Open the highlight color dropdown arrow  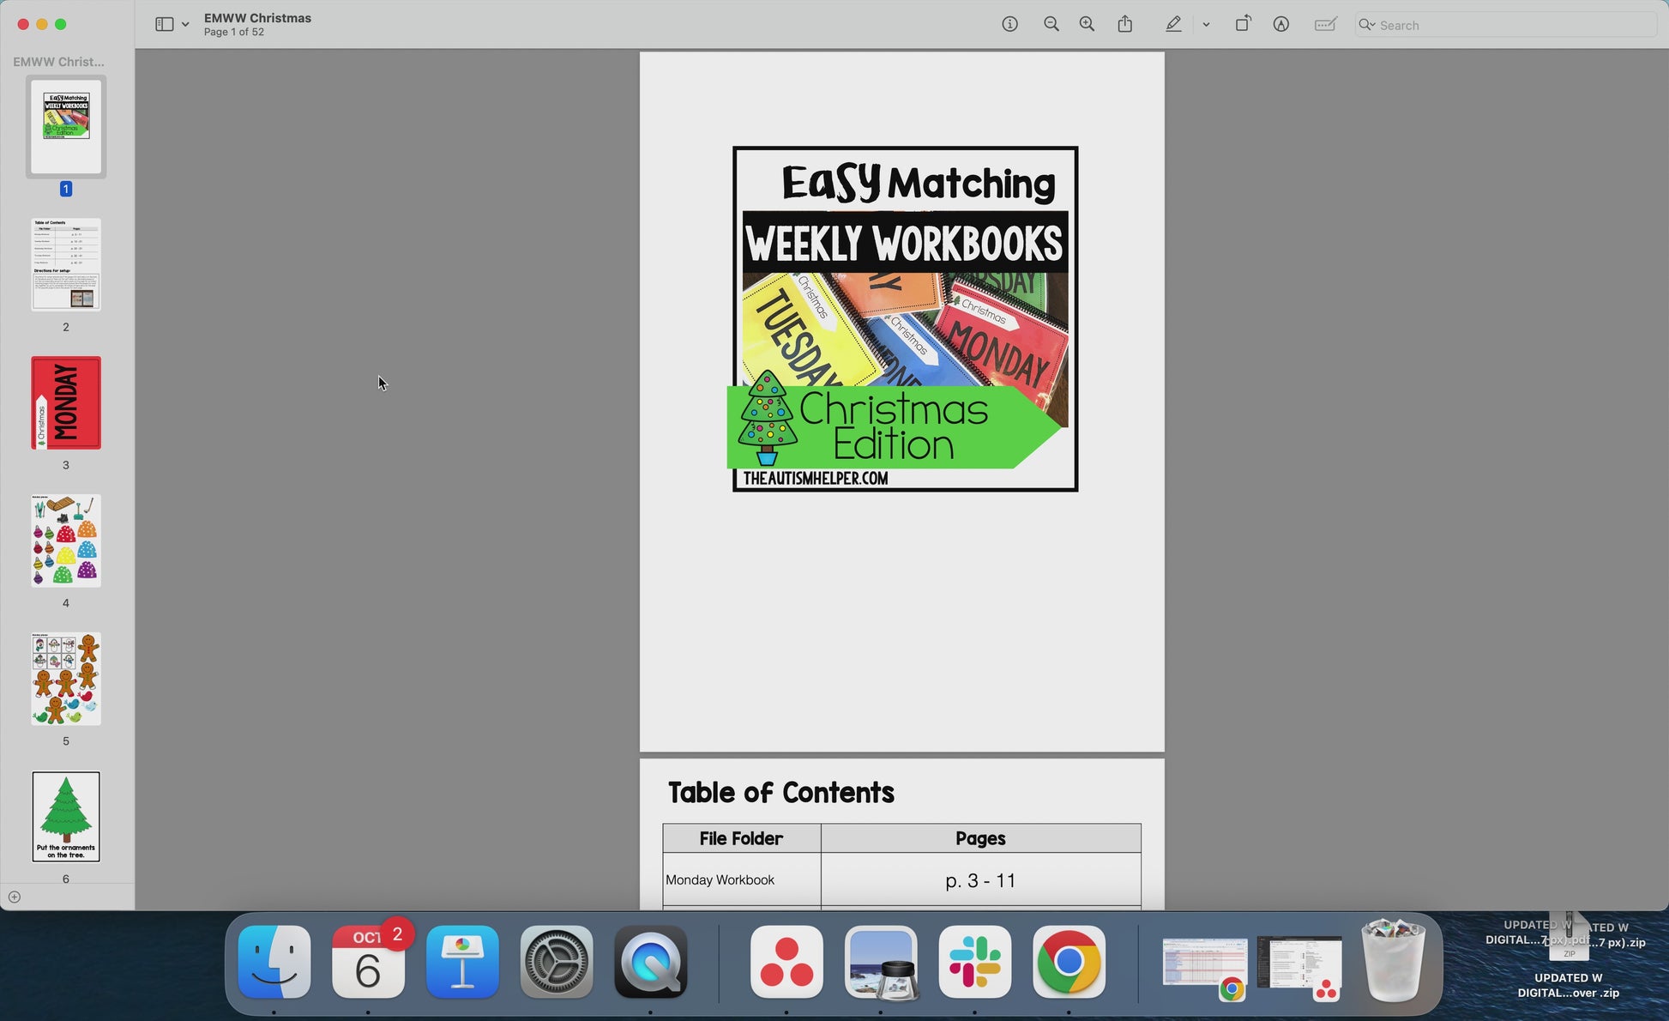[1206, 25]
